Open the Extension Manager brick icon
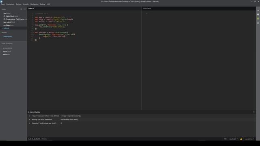The height and width of the screenshot is (146, 260). pos(258,15)
